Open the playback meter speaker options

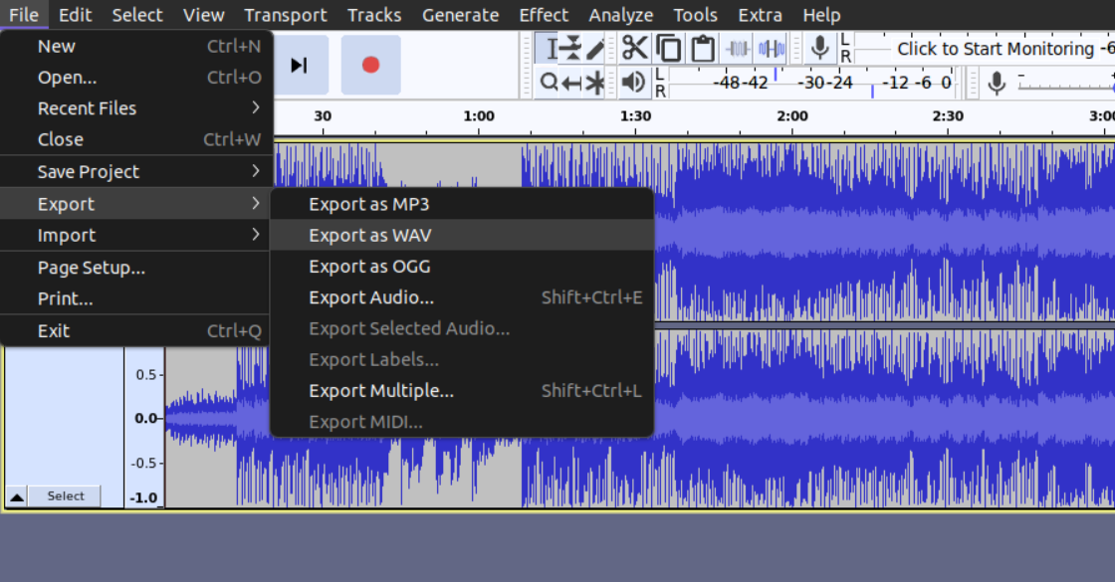pos(633,84)
